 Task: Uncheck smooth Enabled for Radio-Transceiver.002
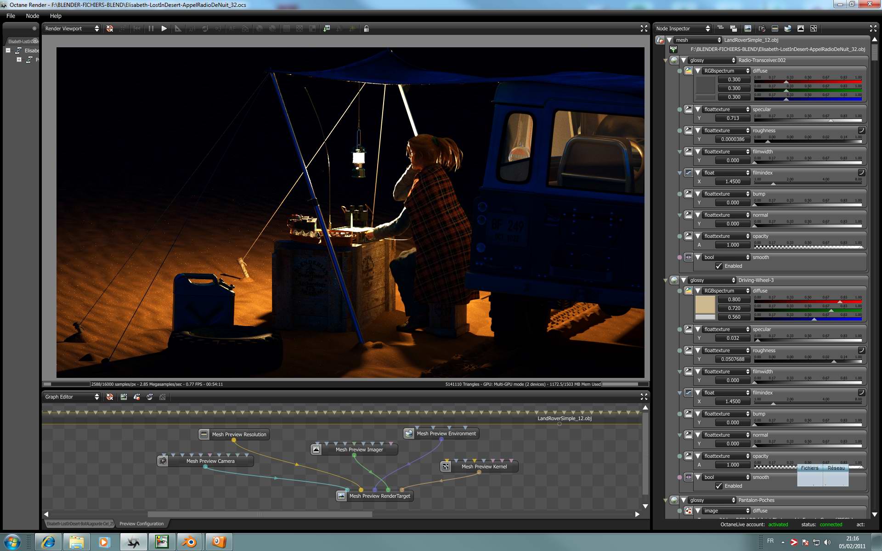(x=719, y=266)
